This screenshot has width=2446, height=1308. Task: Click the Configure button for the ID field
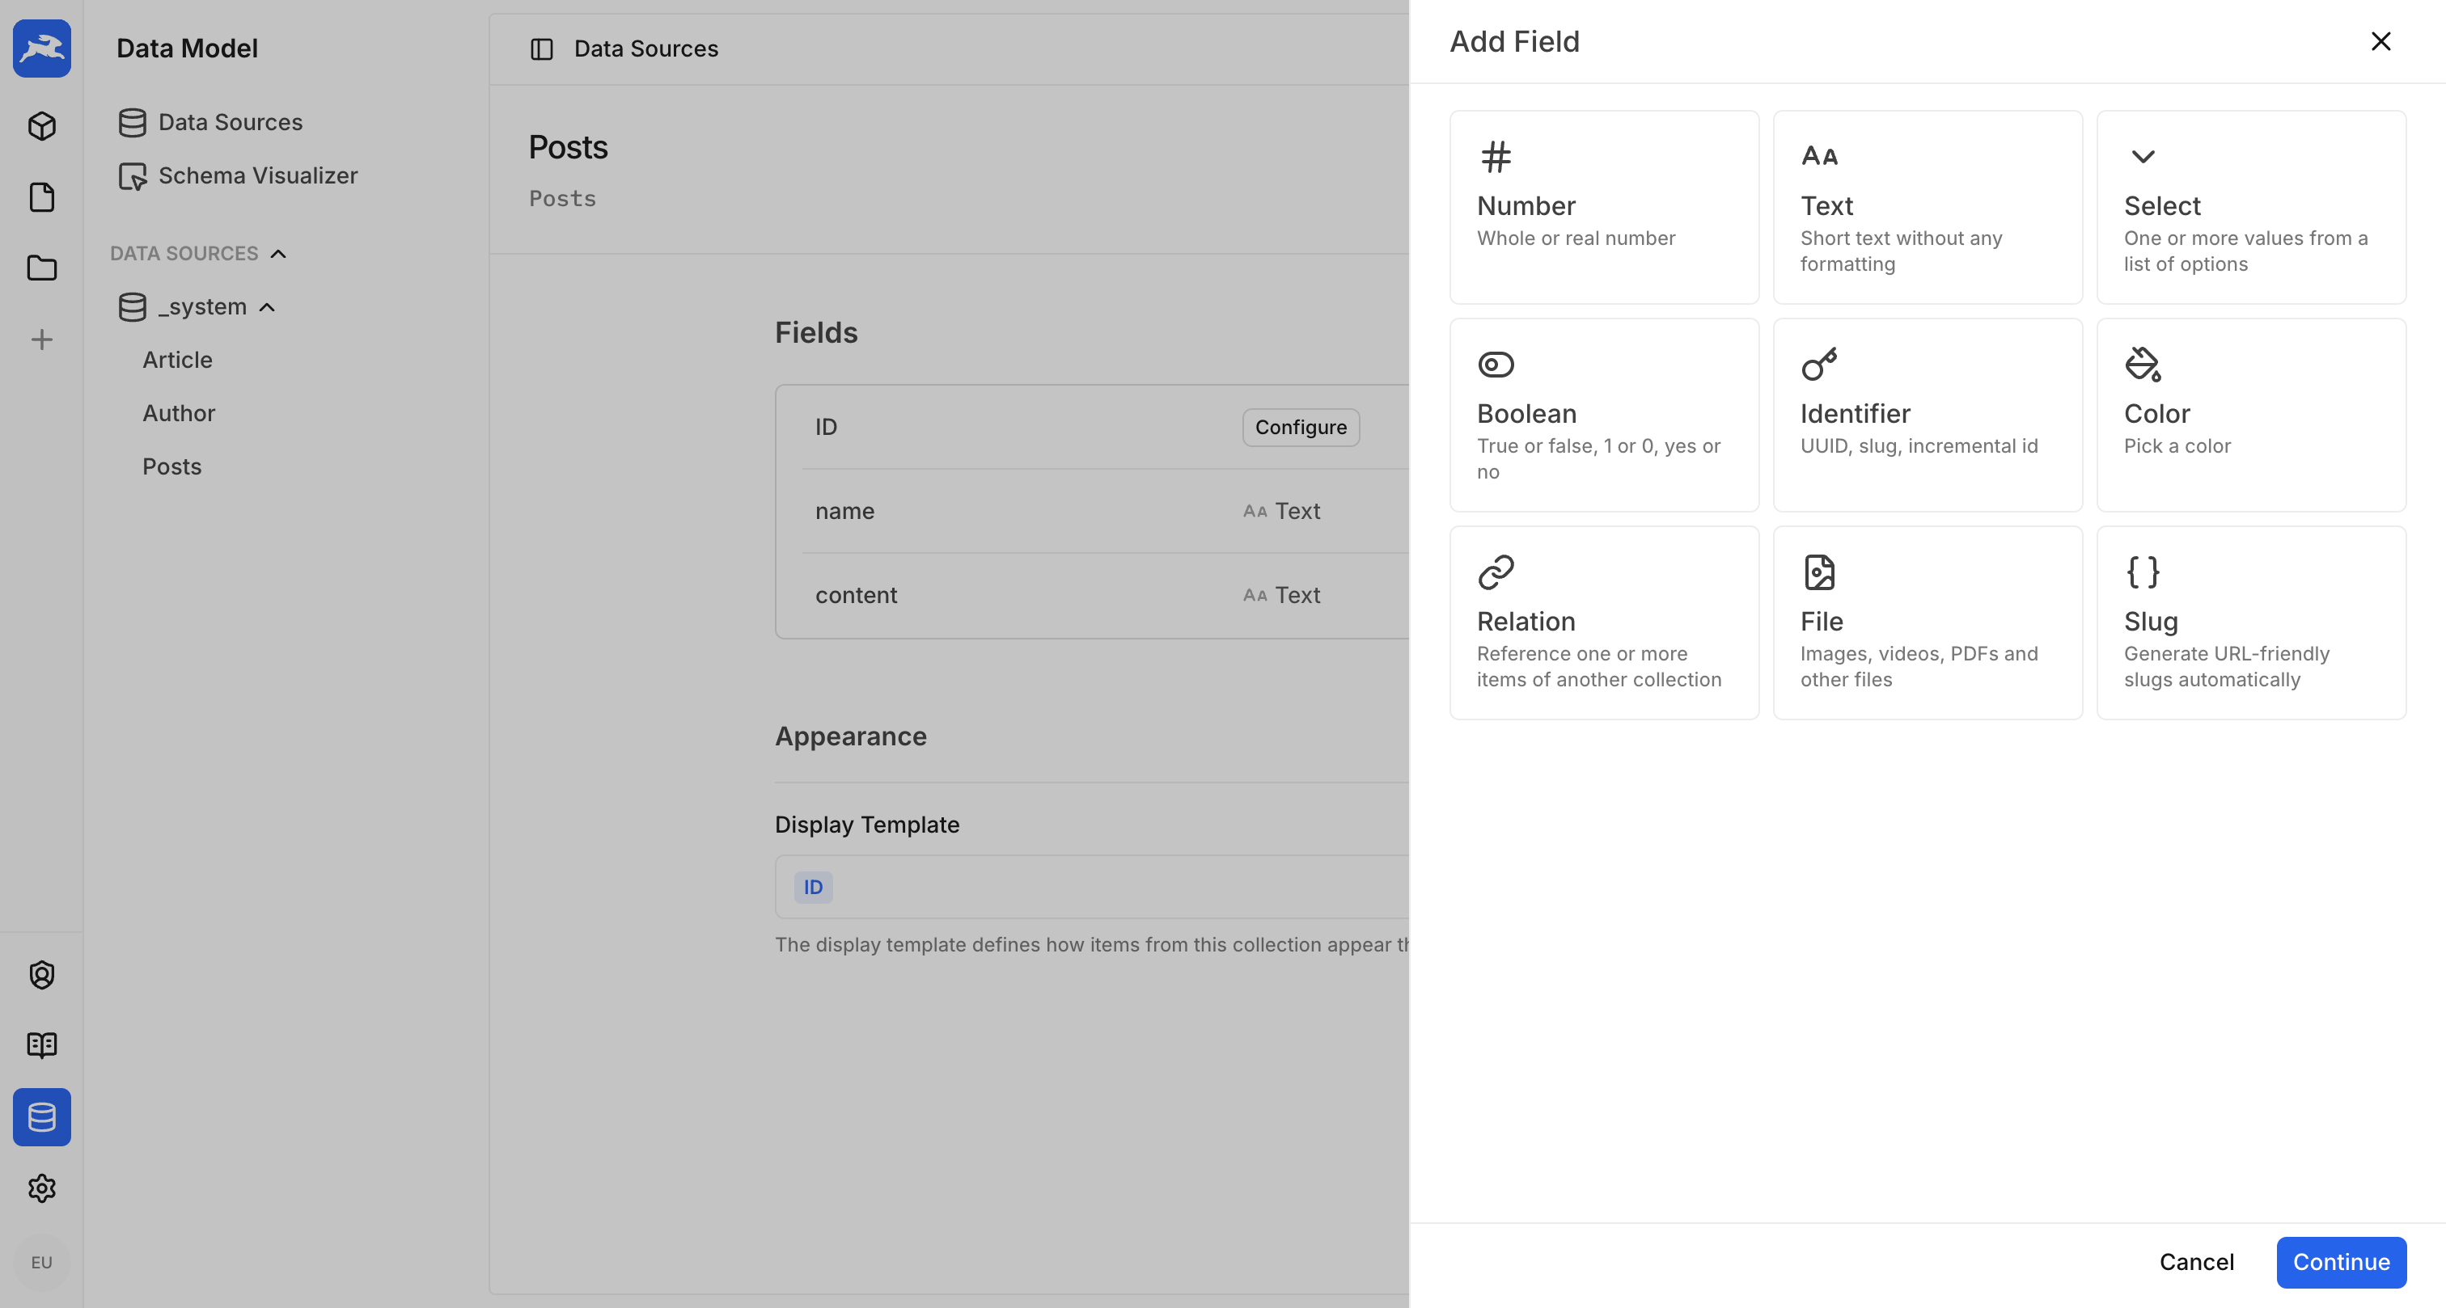coord(1300,427)
